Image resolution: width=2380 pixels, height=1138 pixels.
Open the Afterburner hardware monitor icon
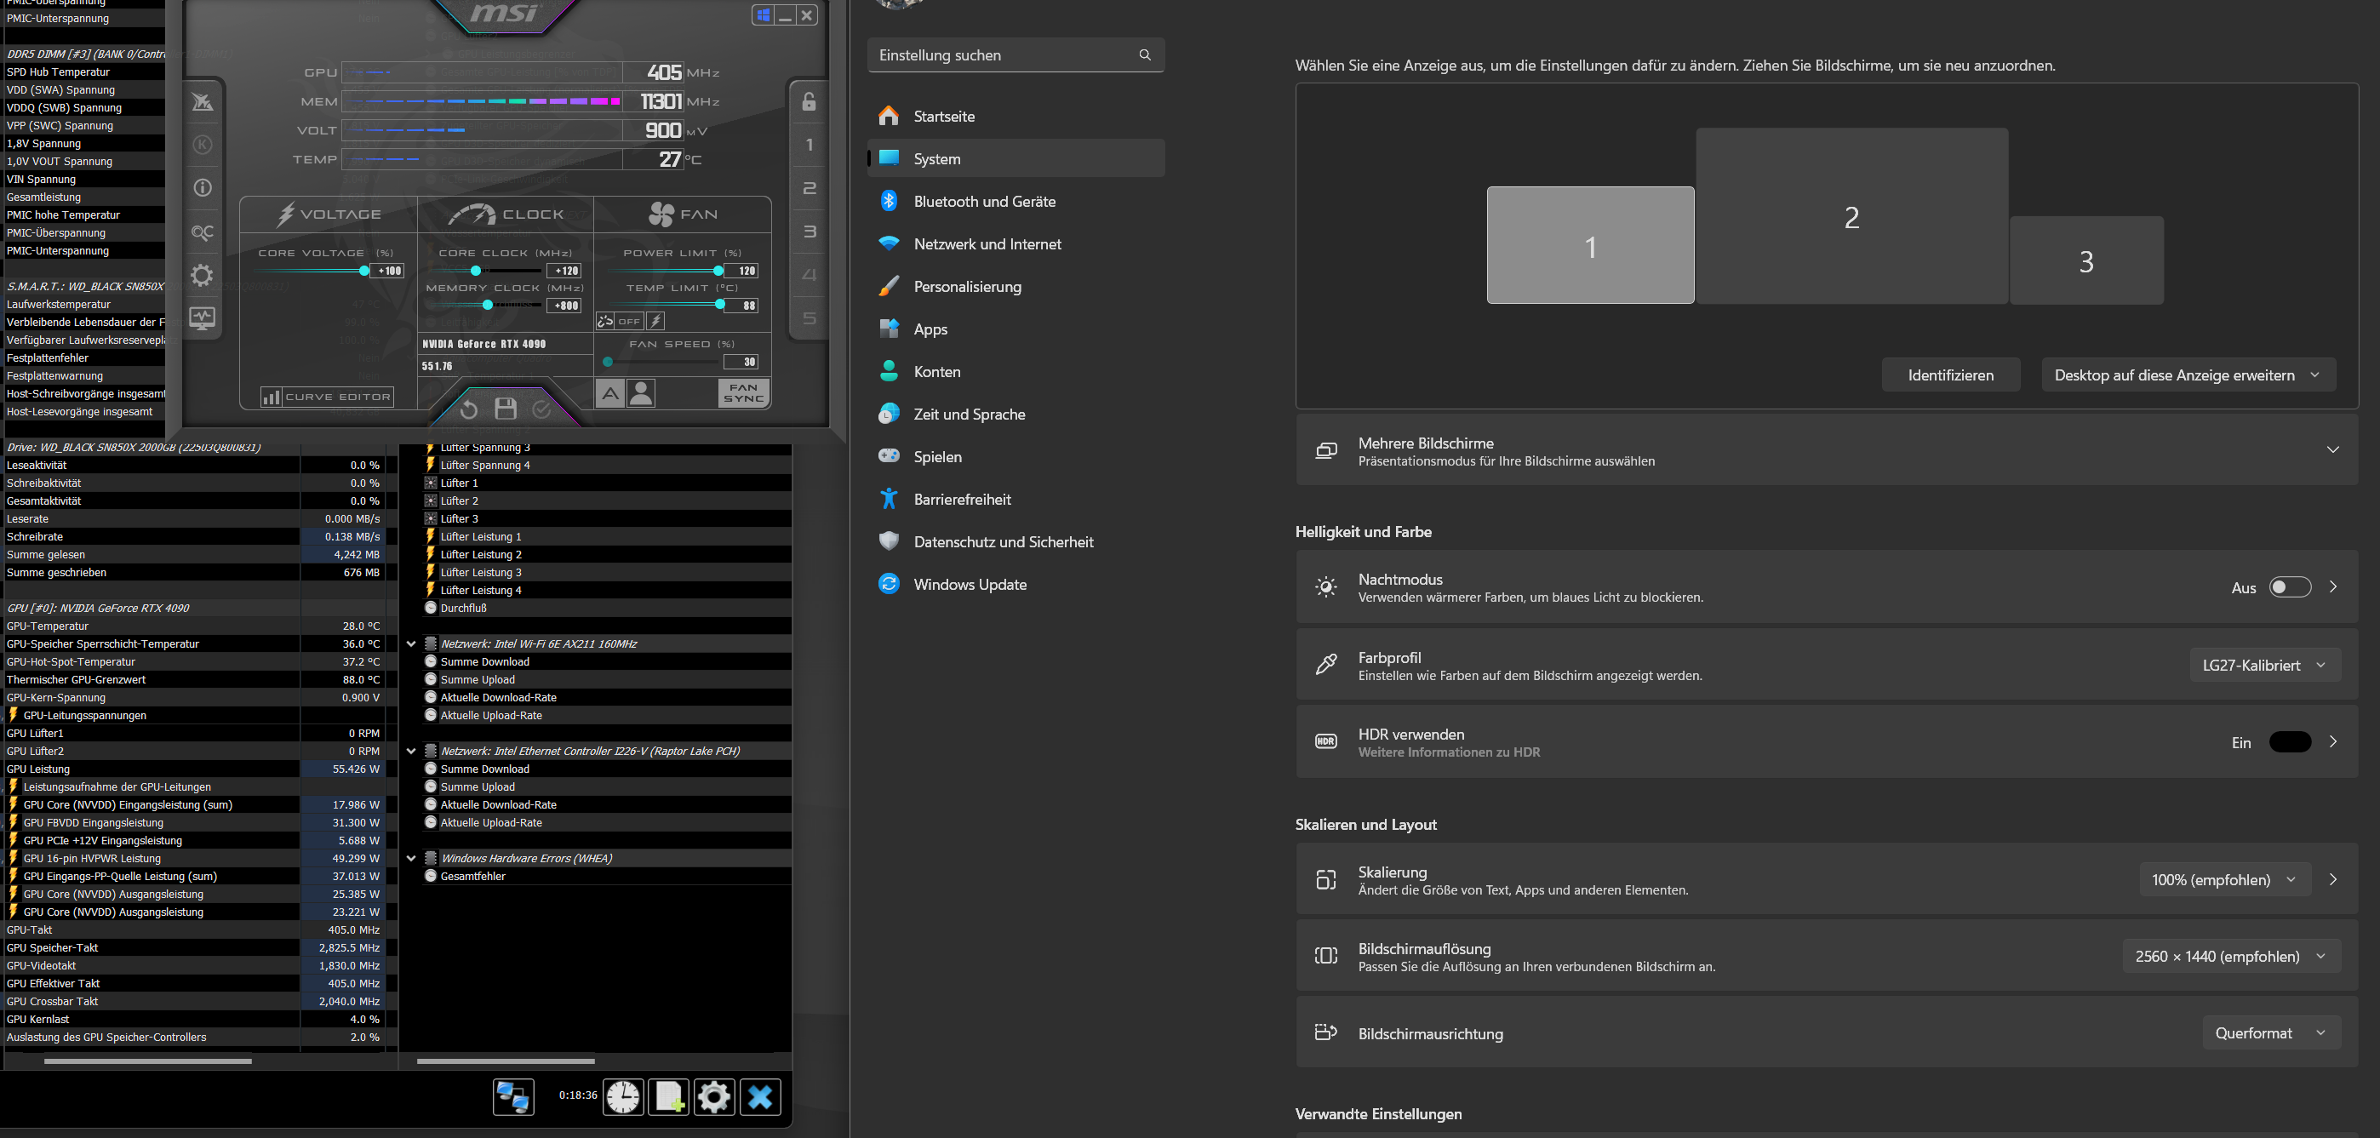point(202,318)
